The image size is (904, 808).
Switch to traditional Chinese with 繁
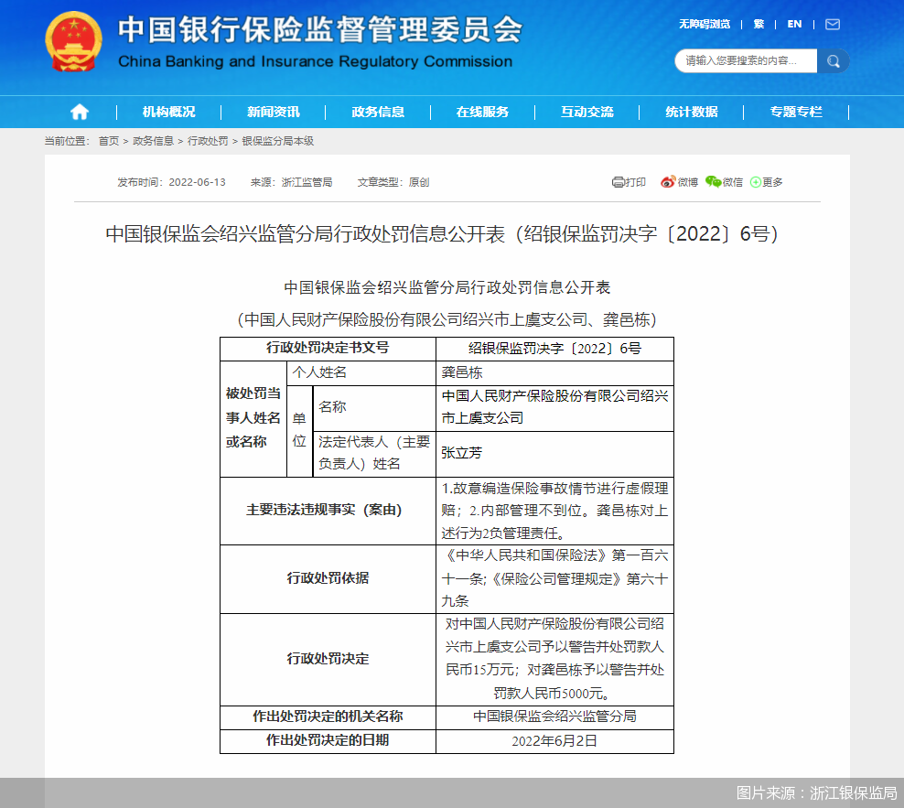(759, 25)
